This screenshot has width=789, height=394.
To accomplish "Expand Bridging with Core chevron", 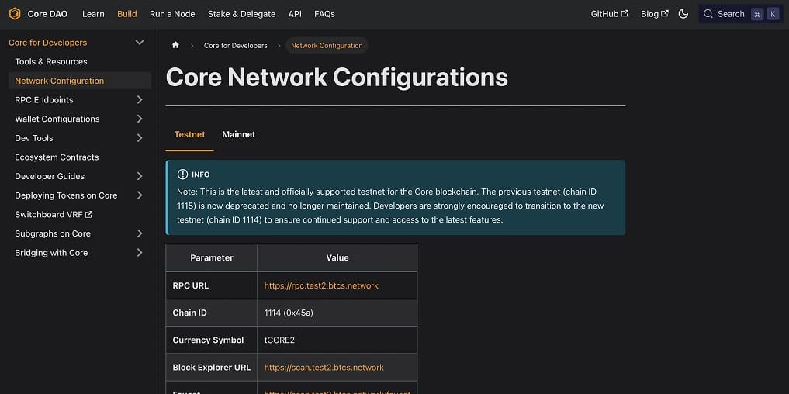I will pos(140,253).
